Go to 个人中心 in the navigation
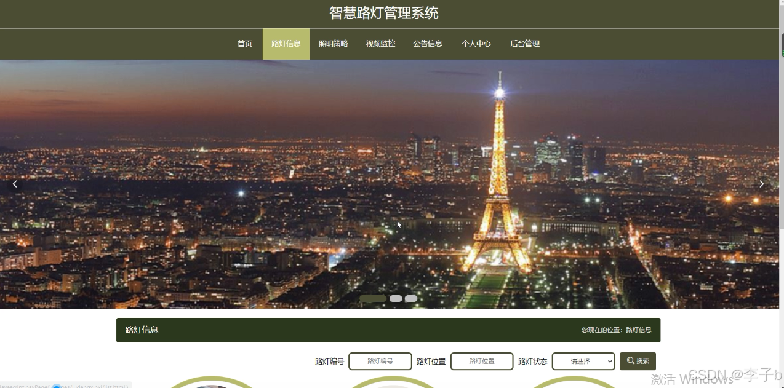 pos(476,44)
